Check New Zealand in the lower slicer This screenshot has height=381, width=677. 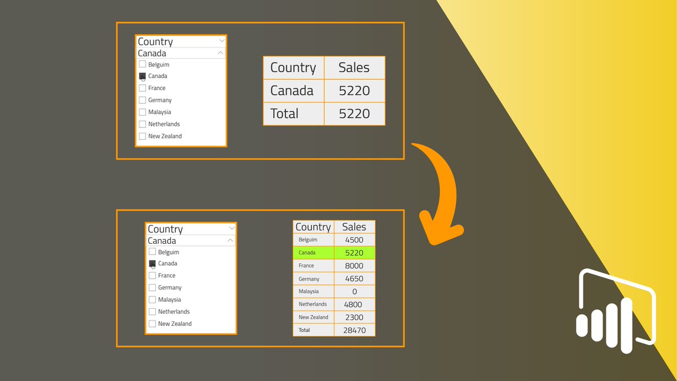(x=152, y=323)
